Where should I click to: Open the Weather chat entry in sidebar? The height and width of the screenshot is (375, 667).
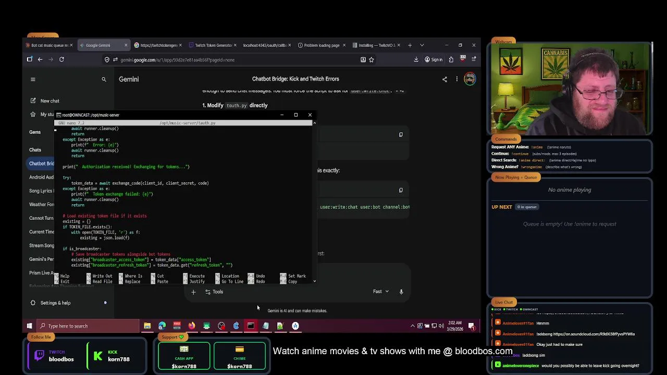click(x=41, y=204)
